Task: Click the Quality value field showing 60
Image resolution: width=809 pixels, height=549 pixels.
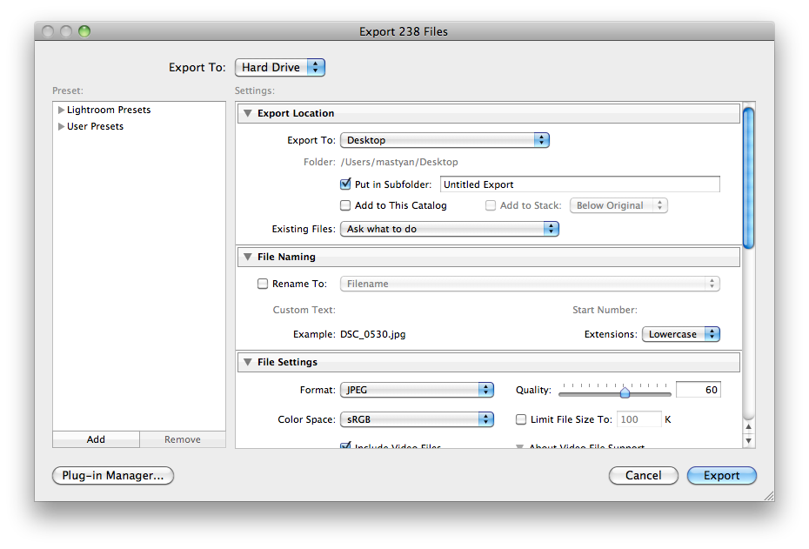Action: tap(698, 390)
